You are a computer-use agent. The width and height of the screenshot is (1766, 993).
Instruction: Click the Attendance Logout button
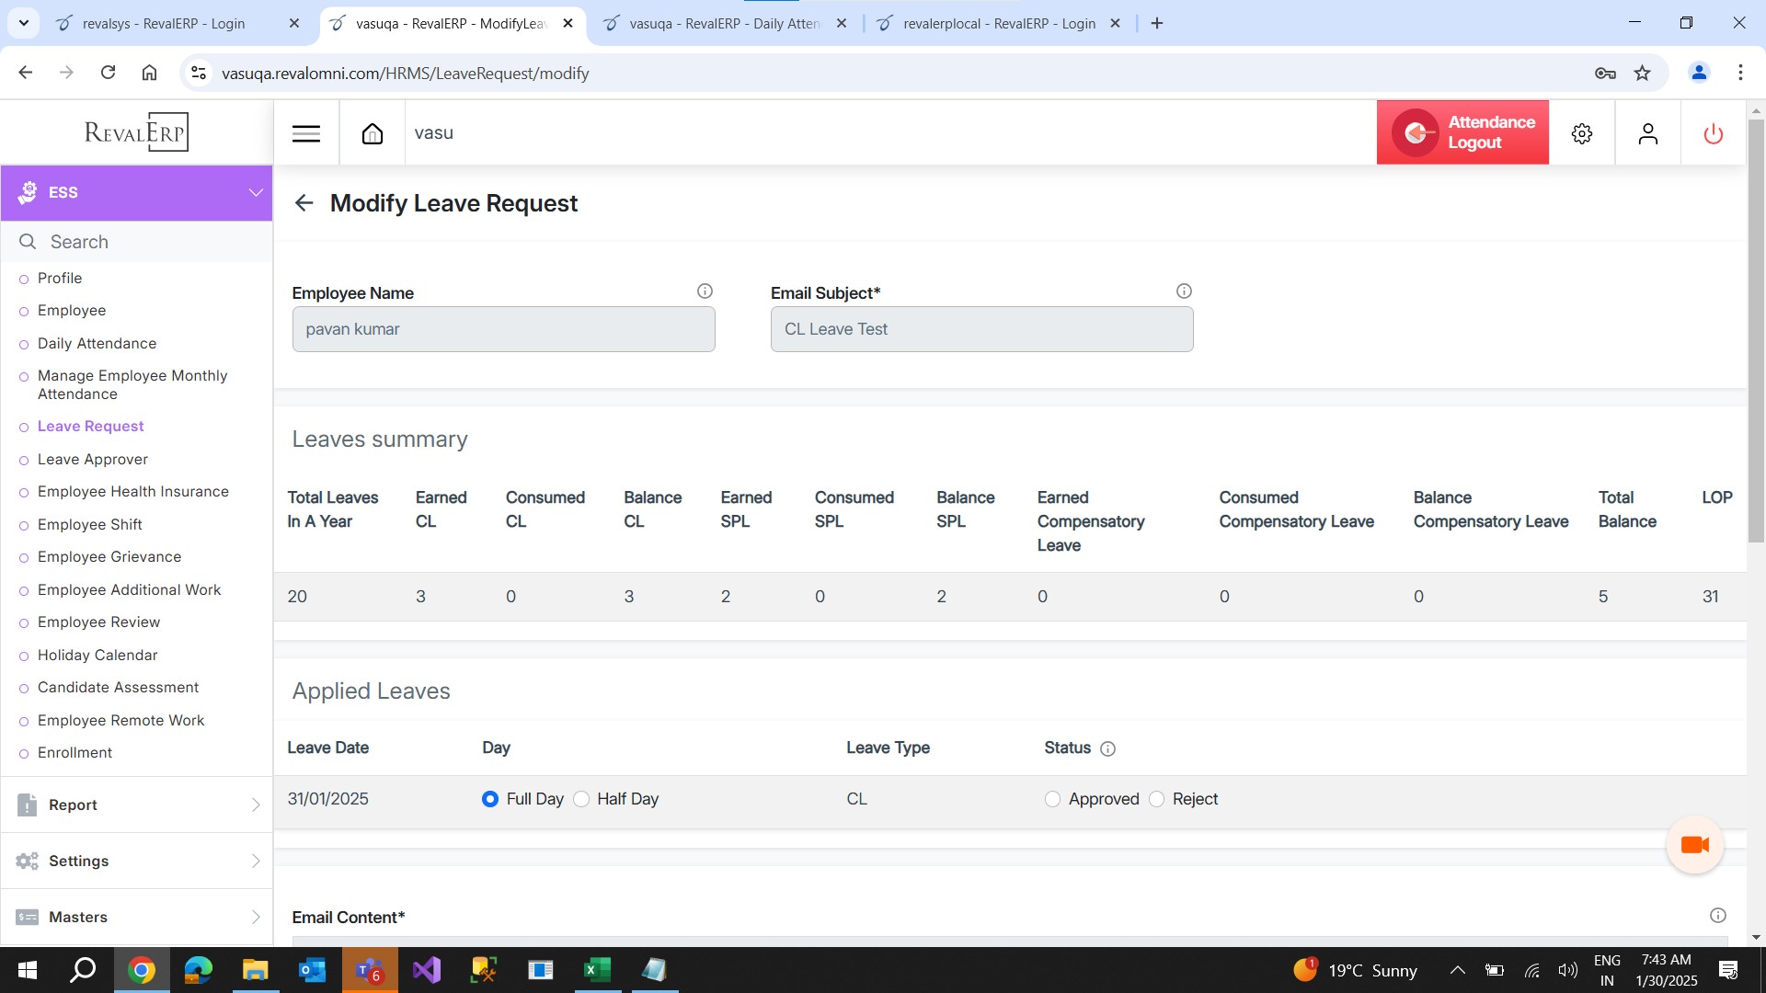tap(1462, 132)
